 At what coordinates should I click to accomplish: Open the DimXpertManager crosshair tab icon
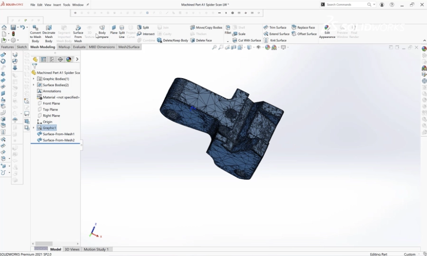[60, 59]
